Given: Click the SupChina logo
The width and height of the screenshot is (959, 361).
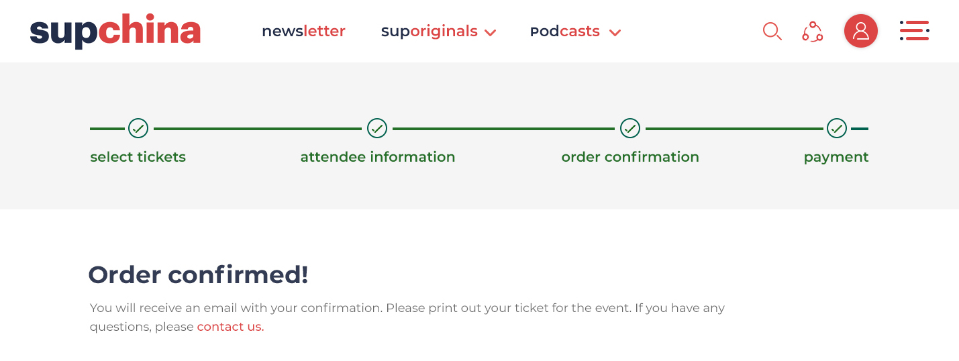Looking at the screenshot, I should [x=115, y=31].
